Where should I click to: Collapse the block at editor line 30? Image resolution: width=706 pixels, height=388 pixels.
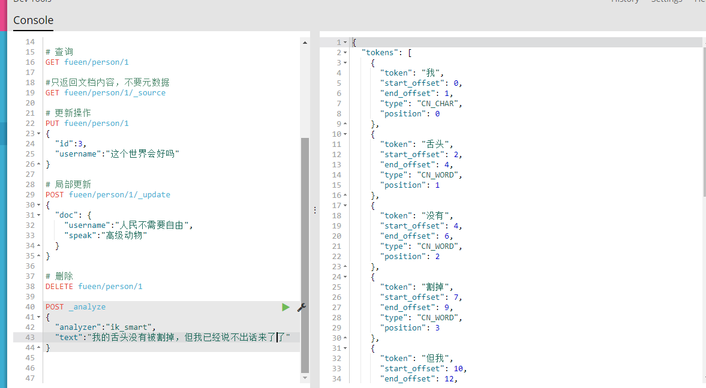coord(39,205)
